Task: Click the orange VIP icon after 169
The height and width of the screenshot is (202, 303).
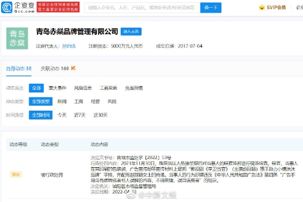Action: click(73, 68)
